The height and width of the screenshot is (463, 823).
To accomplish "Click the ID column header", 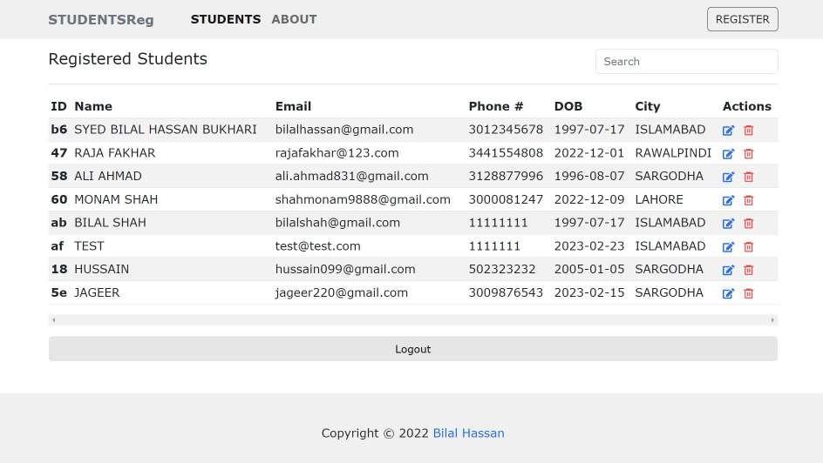I will click(x=58, y=106).
